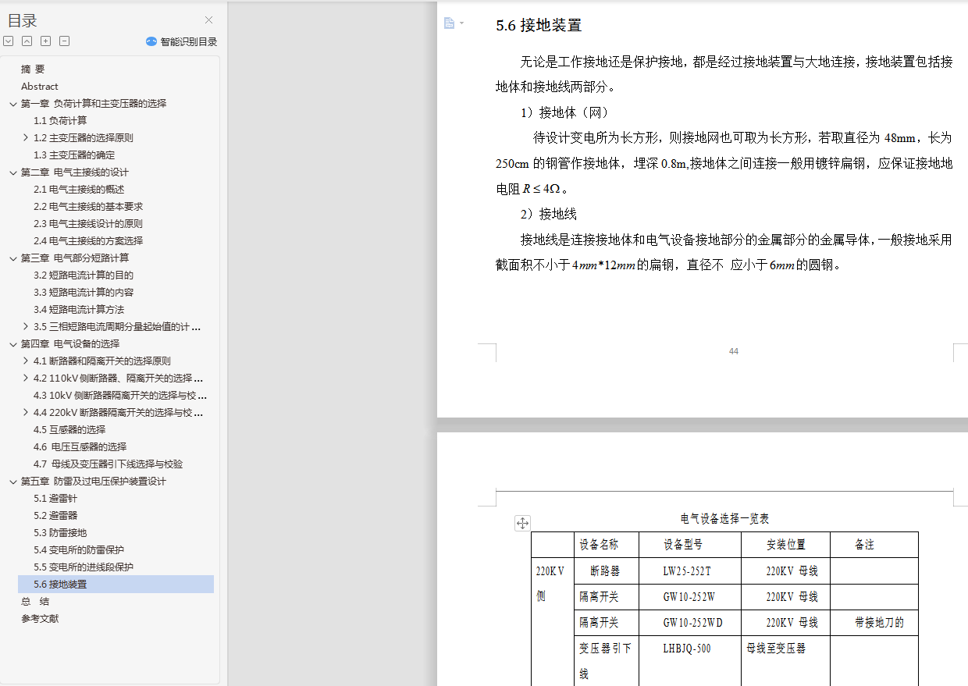Go to 1.3 主变压器的确定

(74, 155)
